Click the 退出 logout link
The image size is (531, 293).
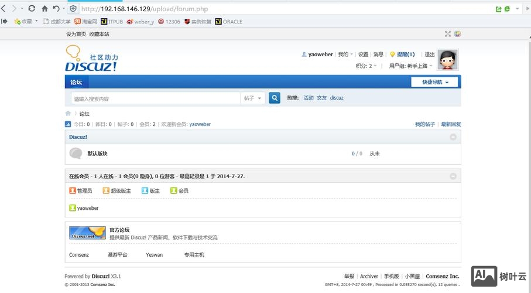pos(430,54)
